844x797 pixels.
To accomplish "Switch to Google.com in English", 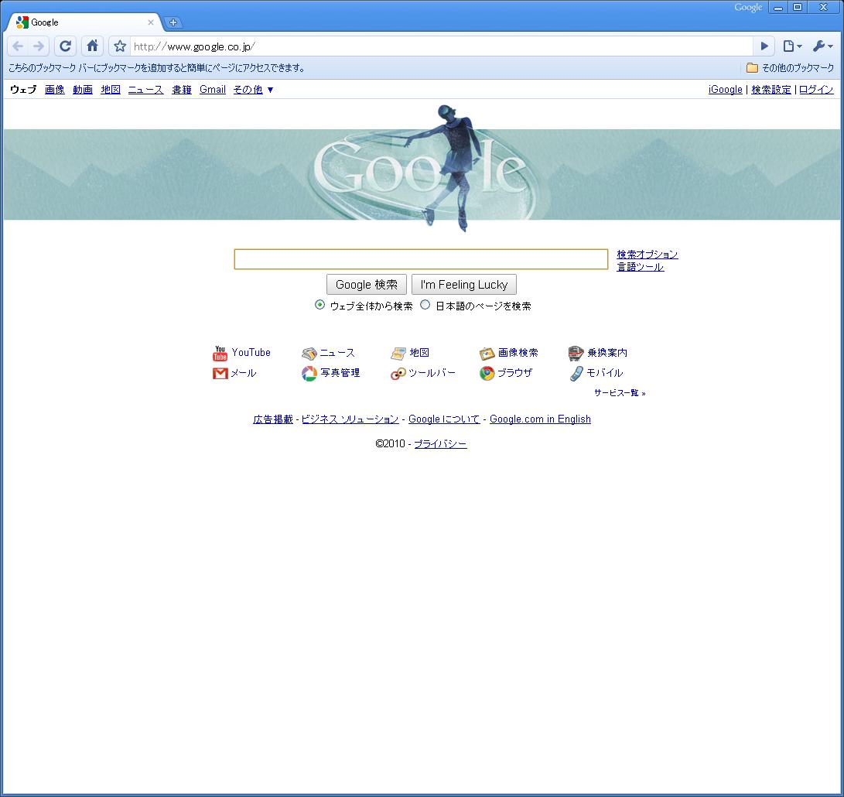I will click(x=541, y=419).
